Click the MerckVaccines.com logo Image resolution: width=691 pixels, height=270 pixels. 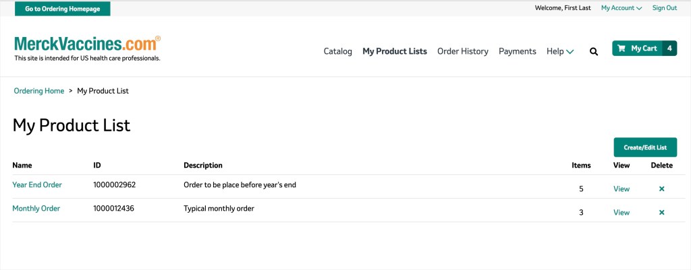click(87, 48)
